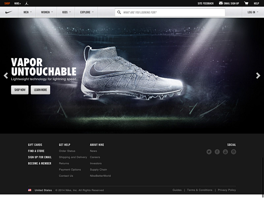Open Gift Cards footer link

click(x=35, y=145)
